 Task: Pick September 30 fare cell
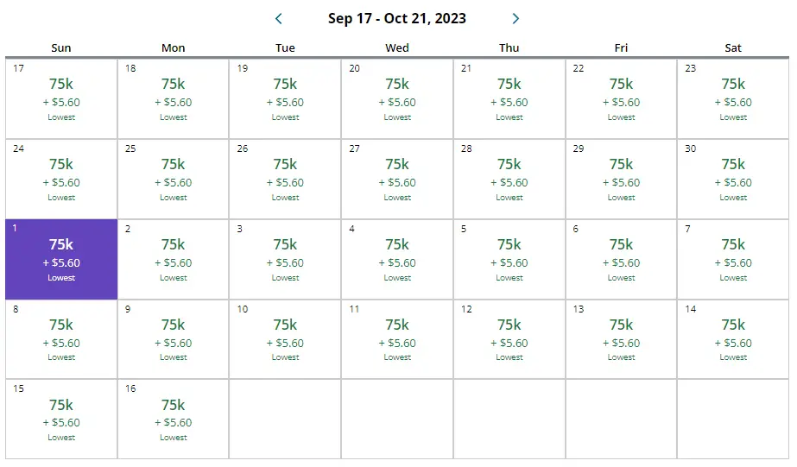(733, 180)
